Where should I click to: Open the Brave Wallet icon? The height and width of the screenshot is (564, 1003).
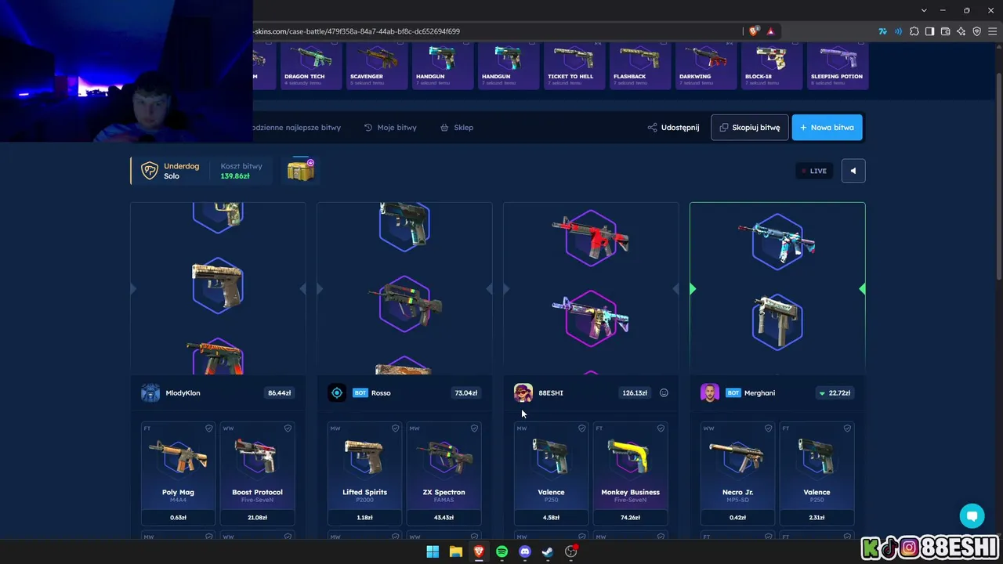pos(945,31)
